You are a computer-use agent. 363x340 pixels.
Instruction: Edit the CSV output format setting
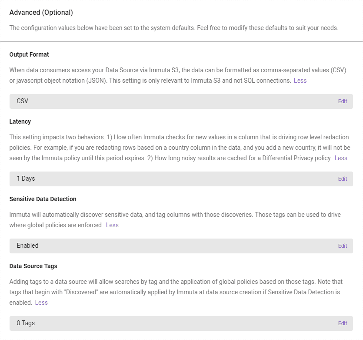[x=343, y=101]
